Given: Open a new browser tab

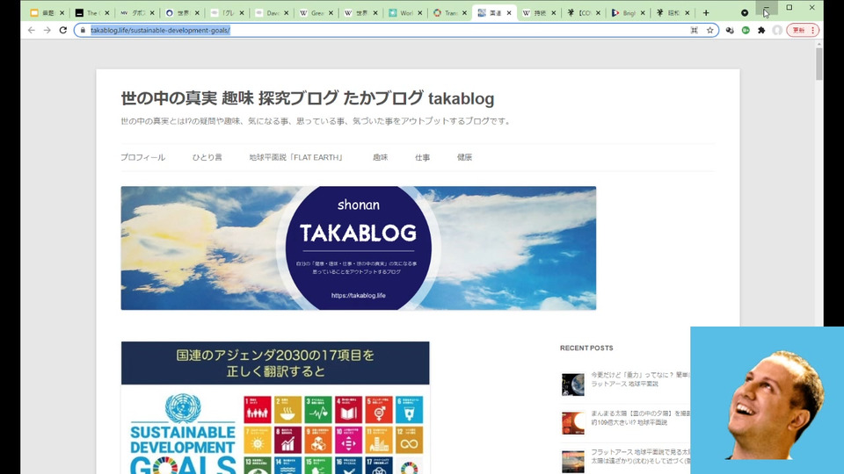Looking at the screenshot, I should [706, 12].
